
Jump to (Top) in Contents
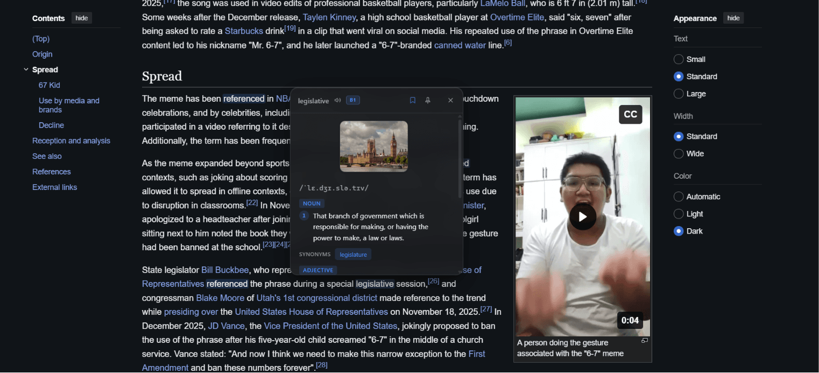point(41,39)
